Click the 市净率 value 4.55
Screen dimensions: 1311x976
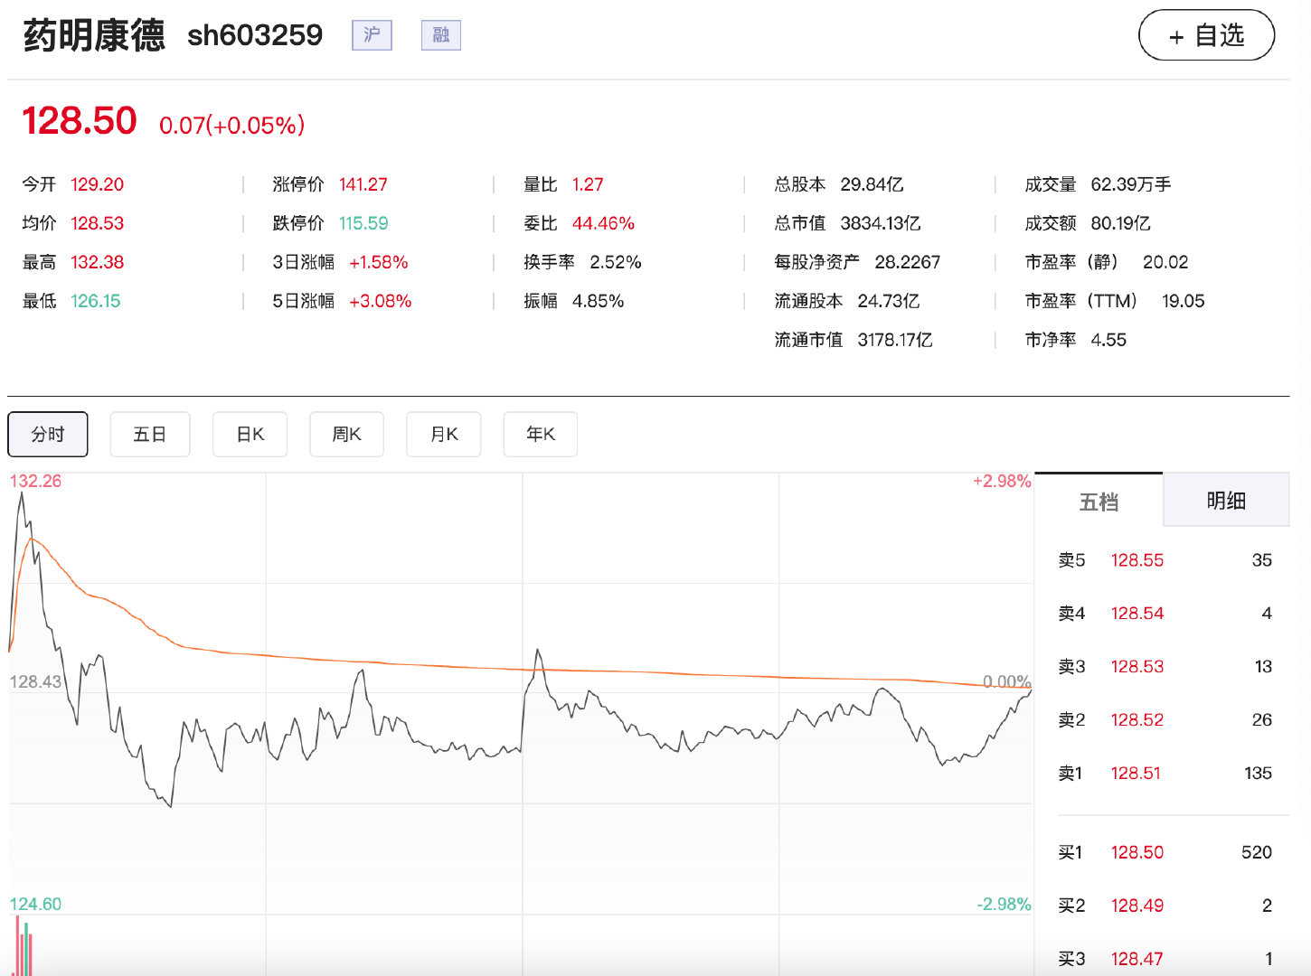(x=1108, y=340)
